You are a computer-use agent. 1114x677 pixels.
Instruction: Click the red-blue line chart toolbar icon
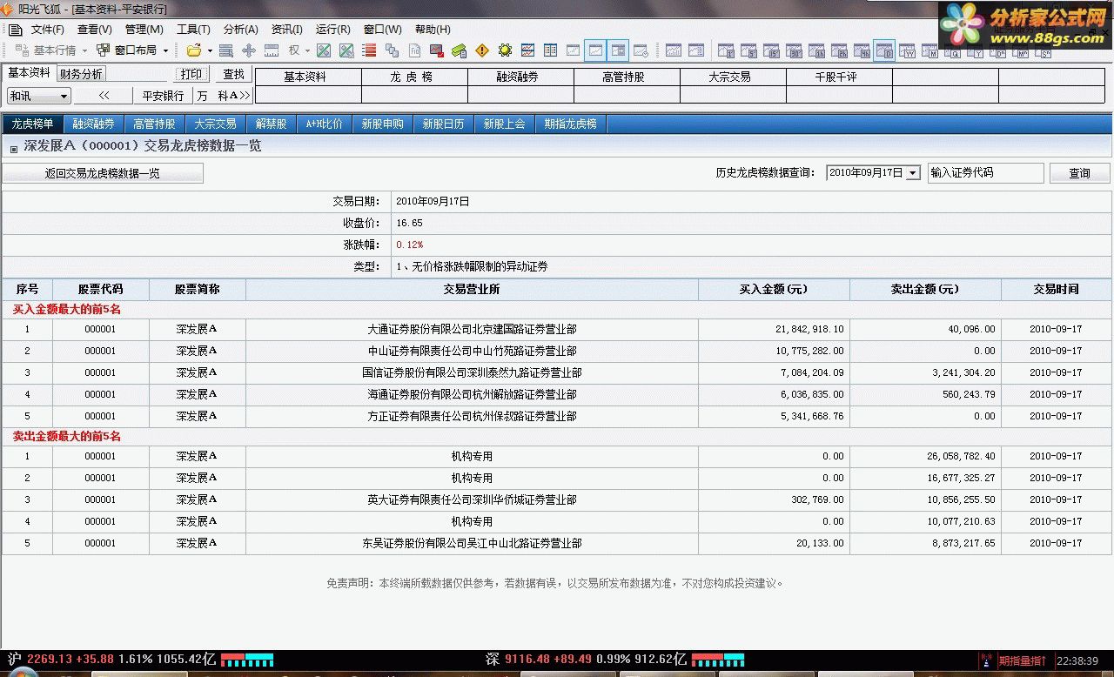pyautogui.click(x=527, y=50)
